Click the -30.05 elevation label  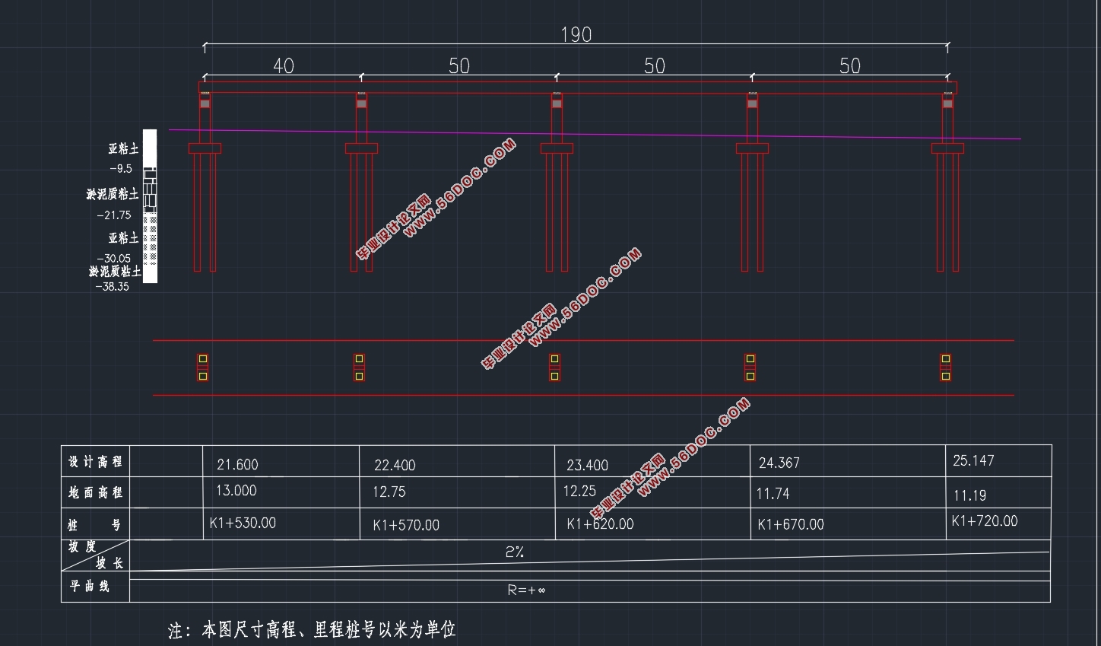click(114, 259)
